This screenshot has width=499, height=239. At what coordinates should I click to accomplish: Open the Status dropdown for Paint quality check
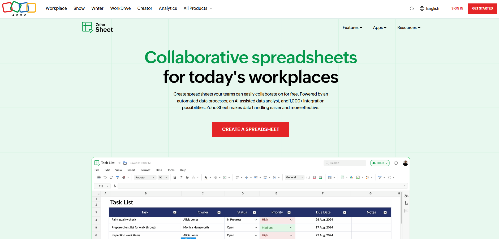pyautogui.click(x=255, y=220)
